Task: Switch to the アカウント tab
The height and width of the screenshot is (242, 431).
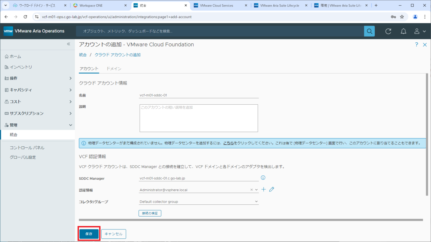Action: pos(89,68)
